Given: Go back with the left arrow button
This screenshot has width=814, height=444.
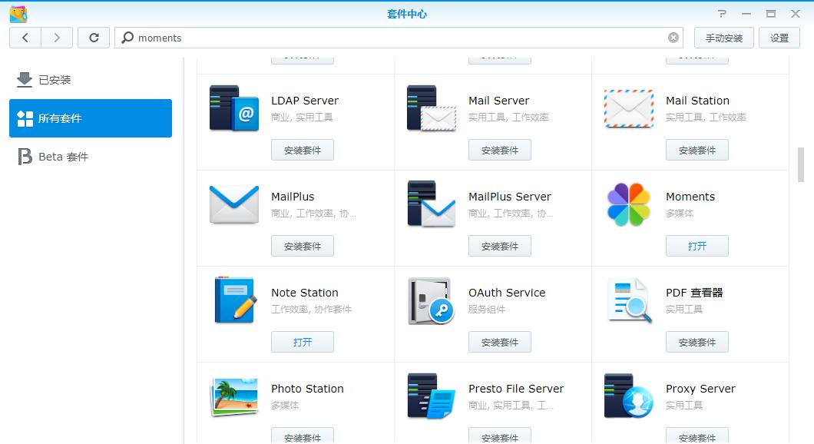Looking at the screenshot, I should pos(25,38).
